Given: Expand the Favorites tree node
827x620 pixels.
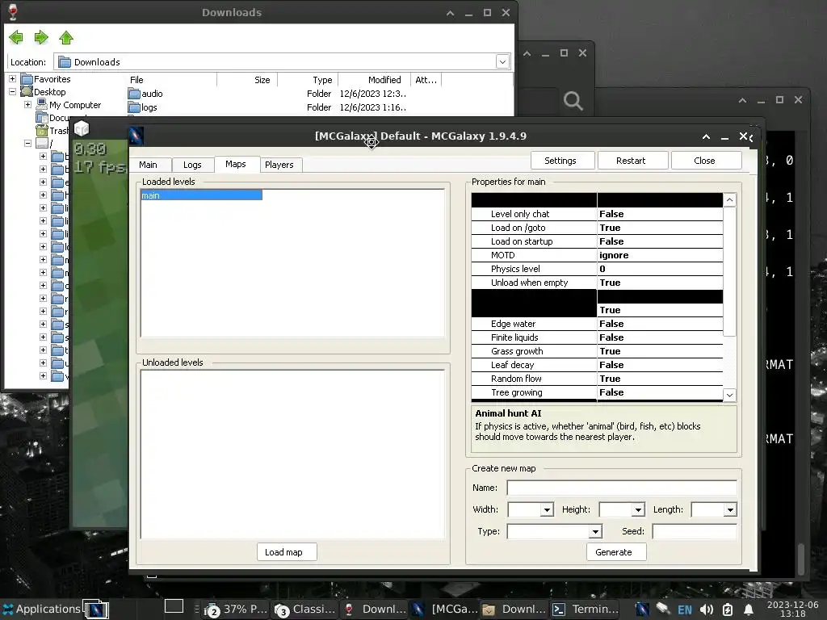Looking at the screenshot, I should point(12,78).
